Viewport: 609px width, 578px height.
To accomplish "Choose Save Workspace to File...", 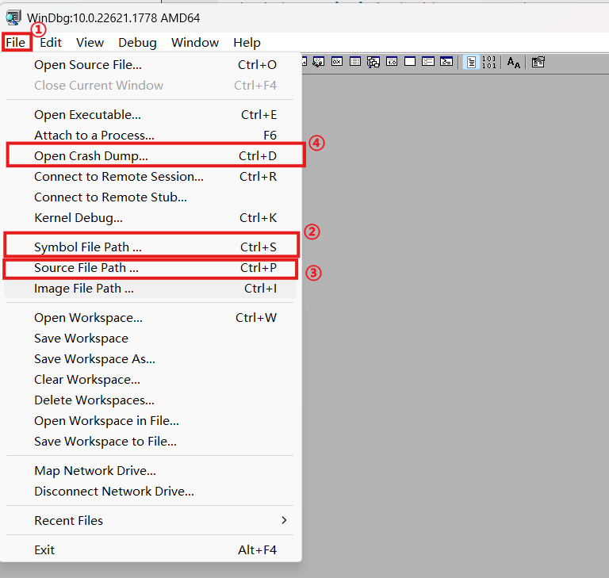I will pos(151,442).
